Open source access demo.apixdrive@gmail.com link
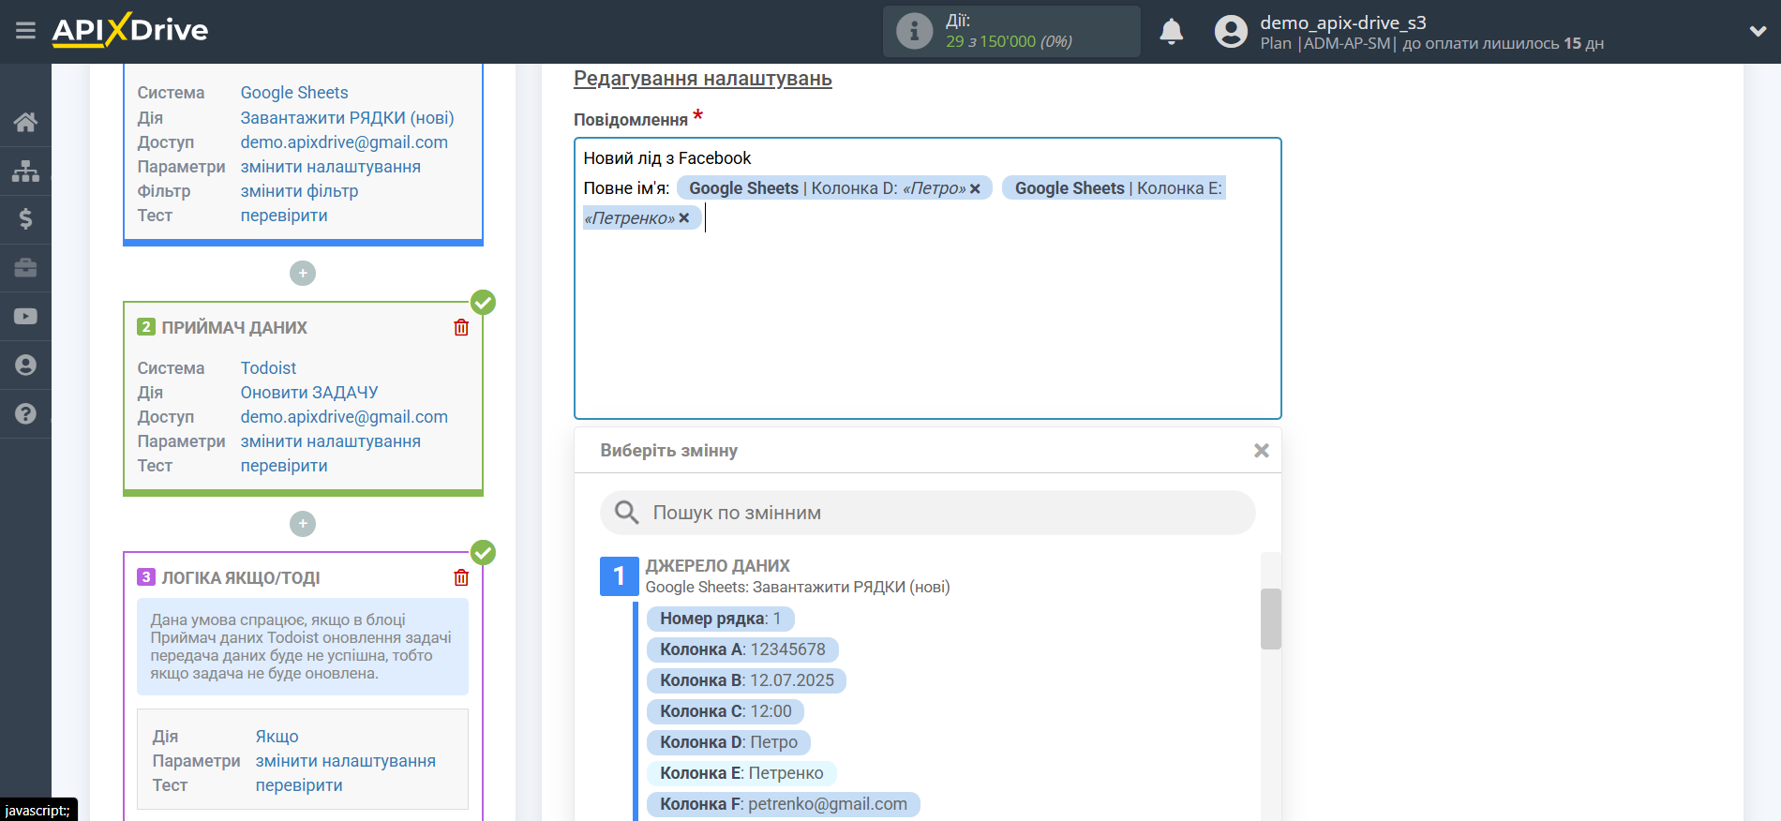Viewport: 1781px width, 821px height. [x=344, y=142]
